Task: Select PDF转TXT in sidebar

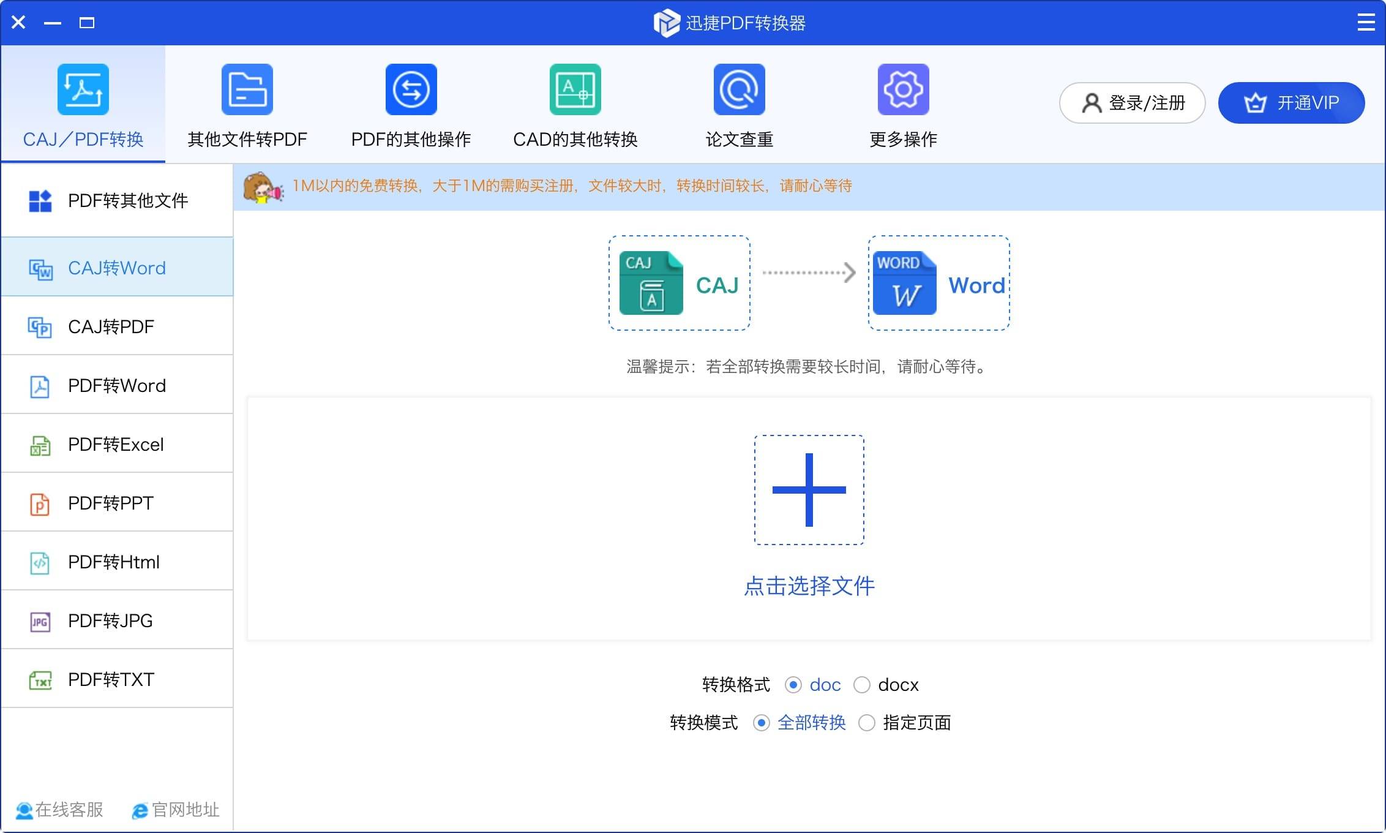Action: point(117,679)
